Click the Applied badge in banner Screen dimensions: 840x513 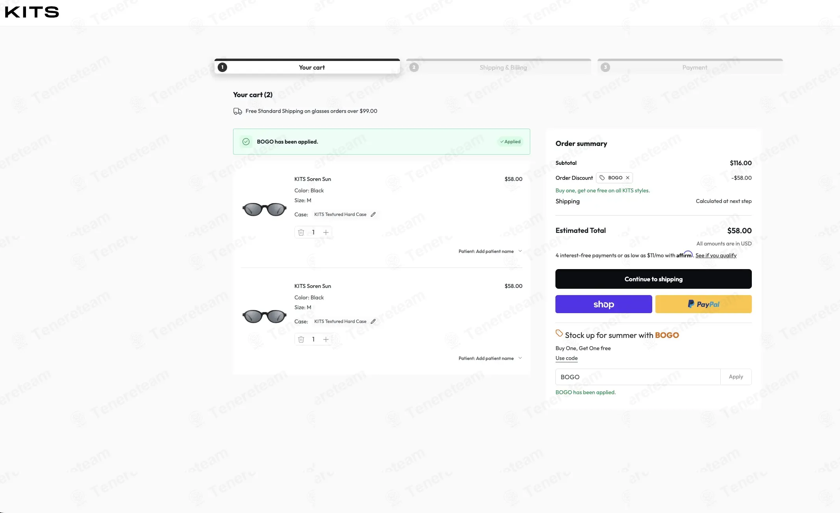510,142
